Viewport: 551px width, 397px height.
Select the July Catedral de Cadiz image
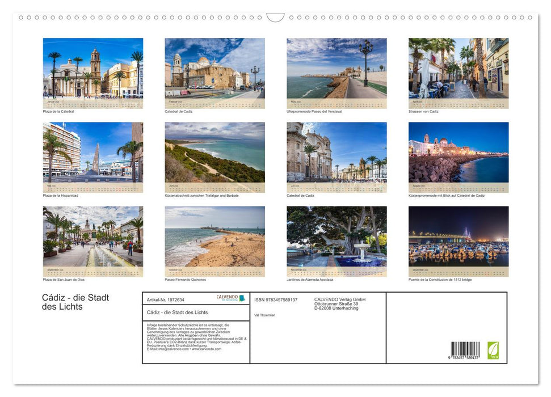tap(337, 158)
